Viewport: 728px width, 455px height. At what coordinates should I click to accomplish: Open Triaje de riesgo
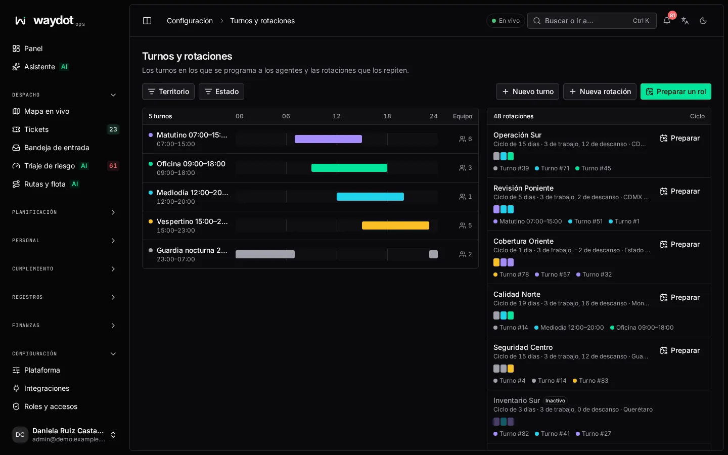[x=65, y=166]
